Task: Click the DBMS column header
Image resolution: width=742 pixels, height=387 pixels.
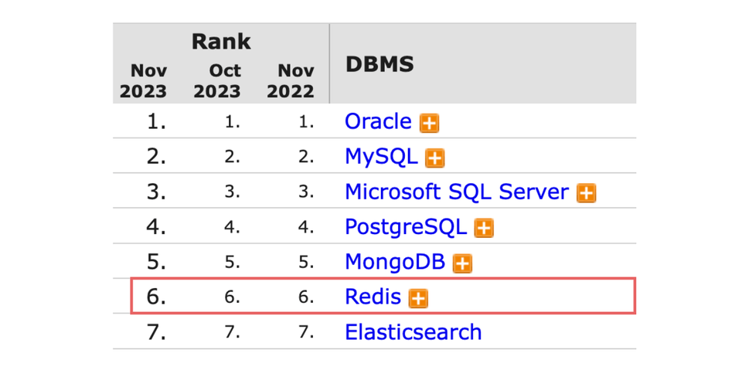Action: [380, 64]
